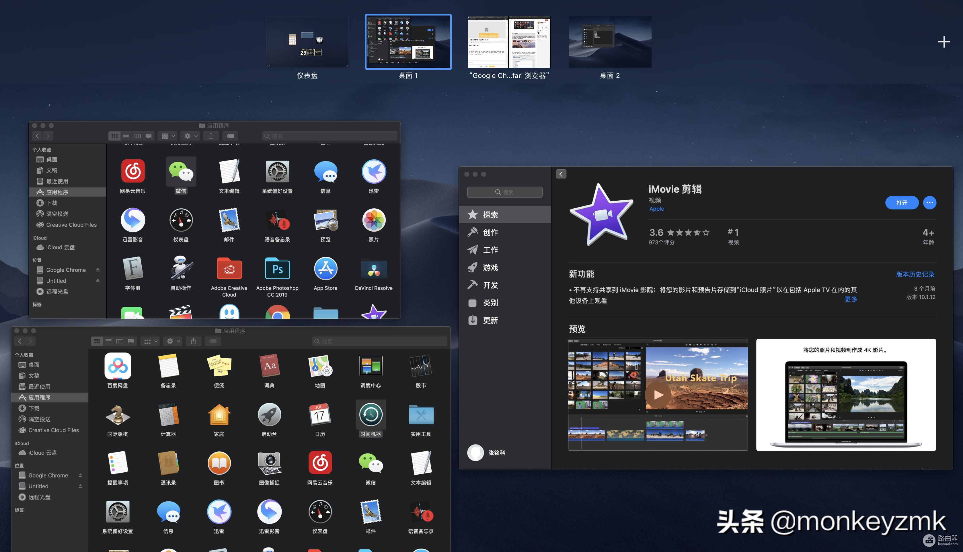
Task: Switch lower Finder to column view
Action: coord(120,341)
